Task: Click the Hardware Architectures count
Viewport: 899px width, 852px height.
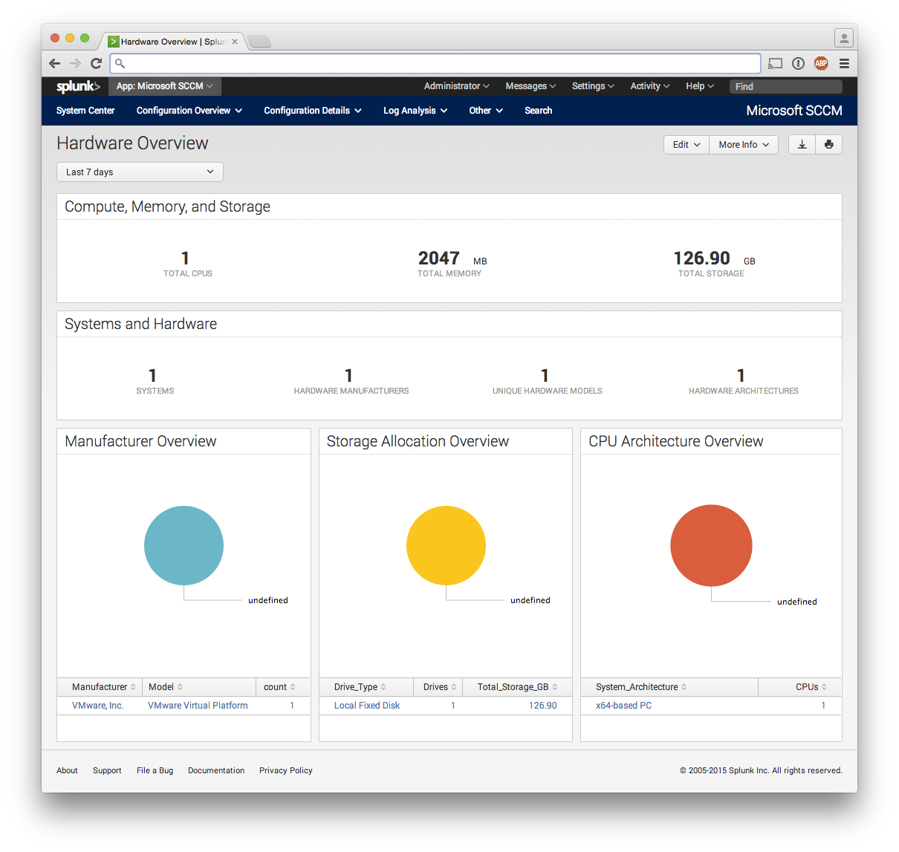Action: [741, 376]
